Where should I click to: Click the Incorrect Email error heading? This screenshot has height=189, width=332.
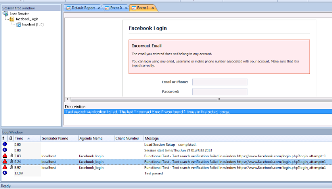click(x=147, y=46)
